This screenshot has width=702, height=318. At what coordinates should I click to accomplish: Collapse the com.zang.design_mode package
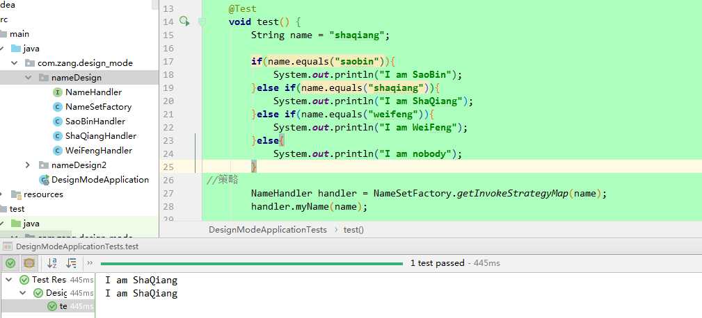(15, 63)
